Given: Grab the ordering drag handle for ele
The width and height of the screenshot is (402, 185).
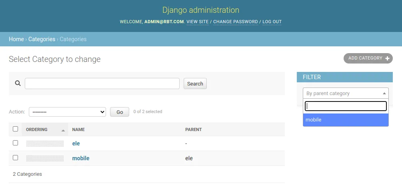Looking at the screenshot, I should (45, 143).
